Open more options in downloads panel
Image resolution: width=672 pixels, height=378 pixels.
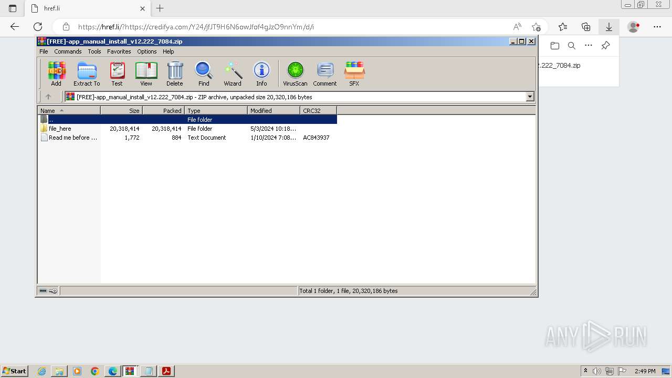[589, 46]
